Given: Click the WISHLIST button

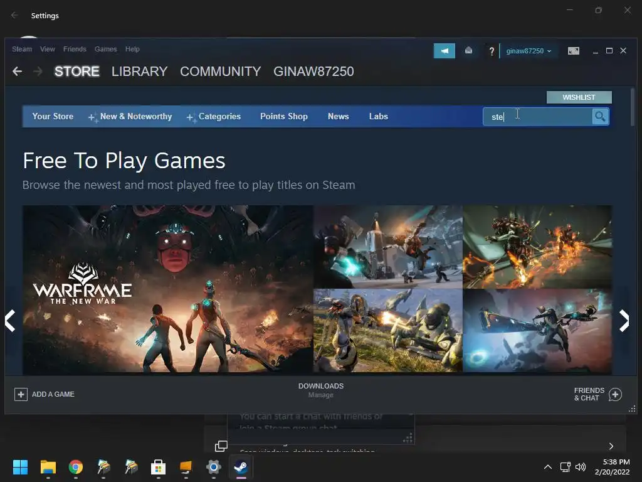Looking at the screenshot, I should click(x=579, y=97).
